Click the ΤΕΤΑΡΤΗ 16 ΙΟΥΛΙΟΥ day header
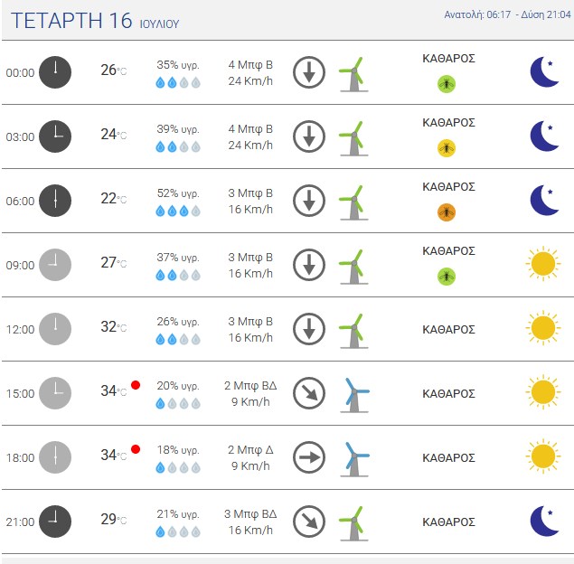This screenshot has width=574, height=564. 95,21
